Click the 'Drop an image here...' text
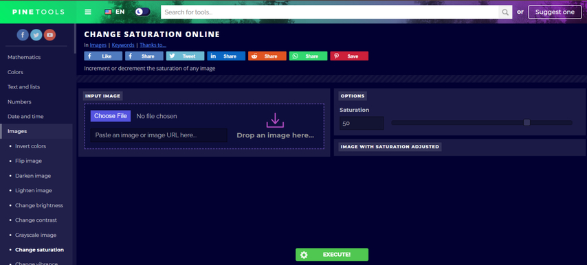Image resolution: width=587 pixels, height=265 pixels. click(x=275, y=135)
